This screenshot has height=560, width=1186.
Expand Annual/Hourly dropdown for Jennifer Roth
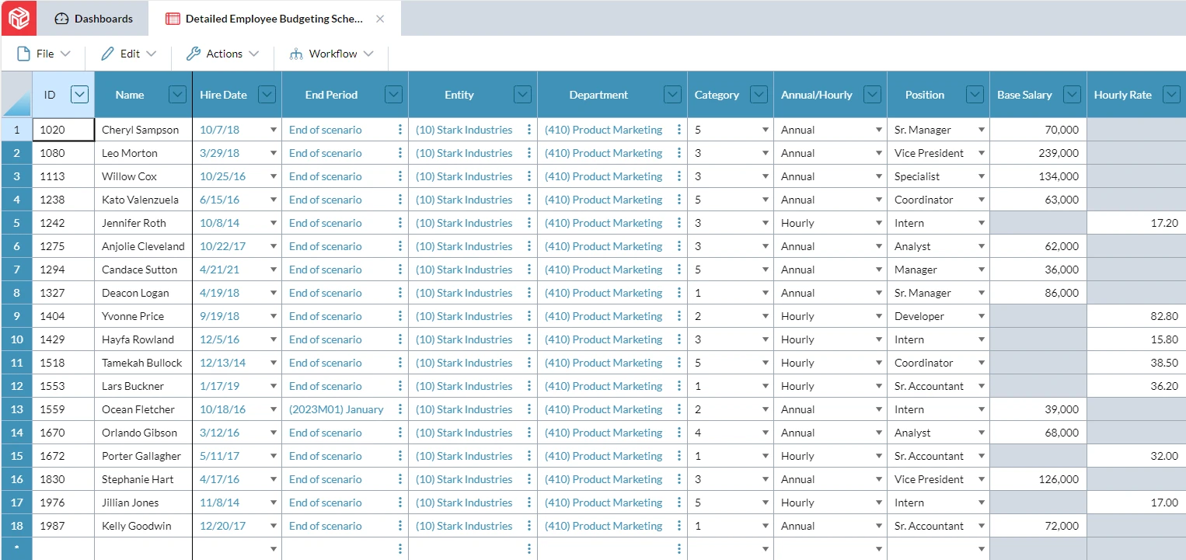coord(879,223)
